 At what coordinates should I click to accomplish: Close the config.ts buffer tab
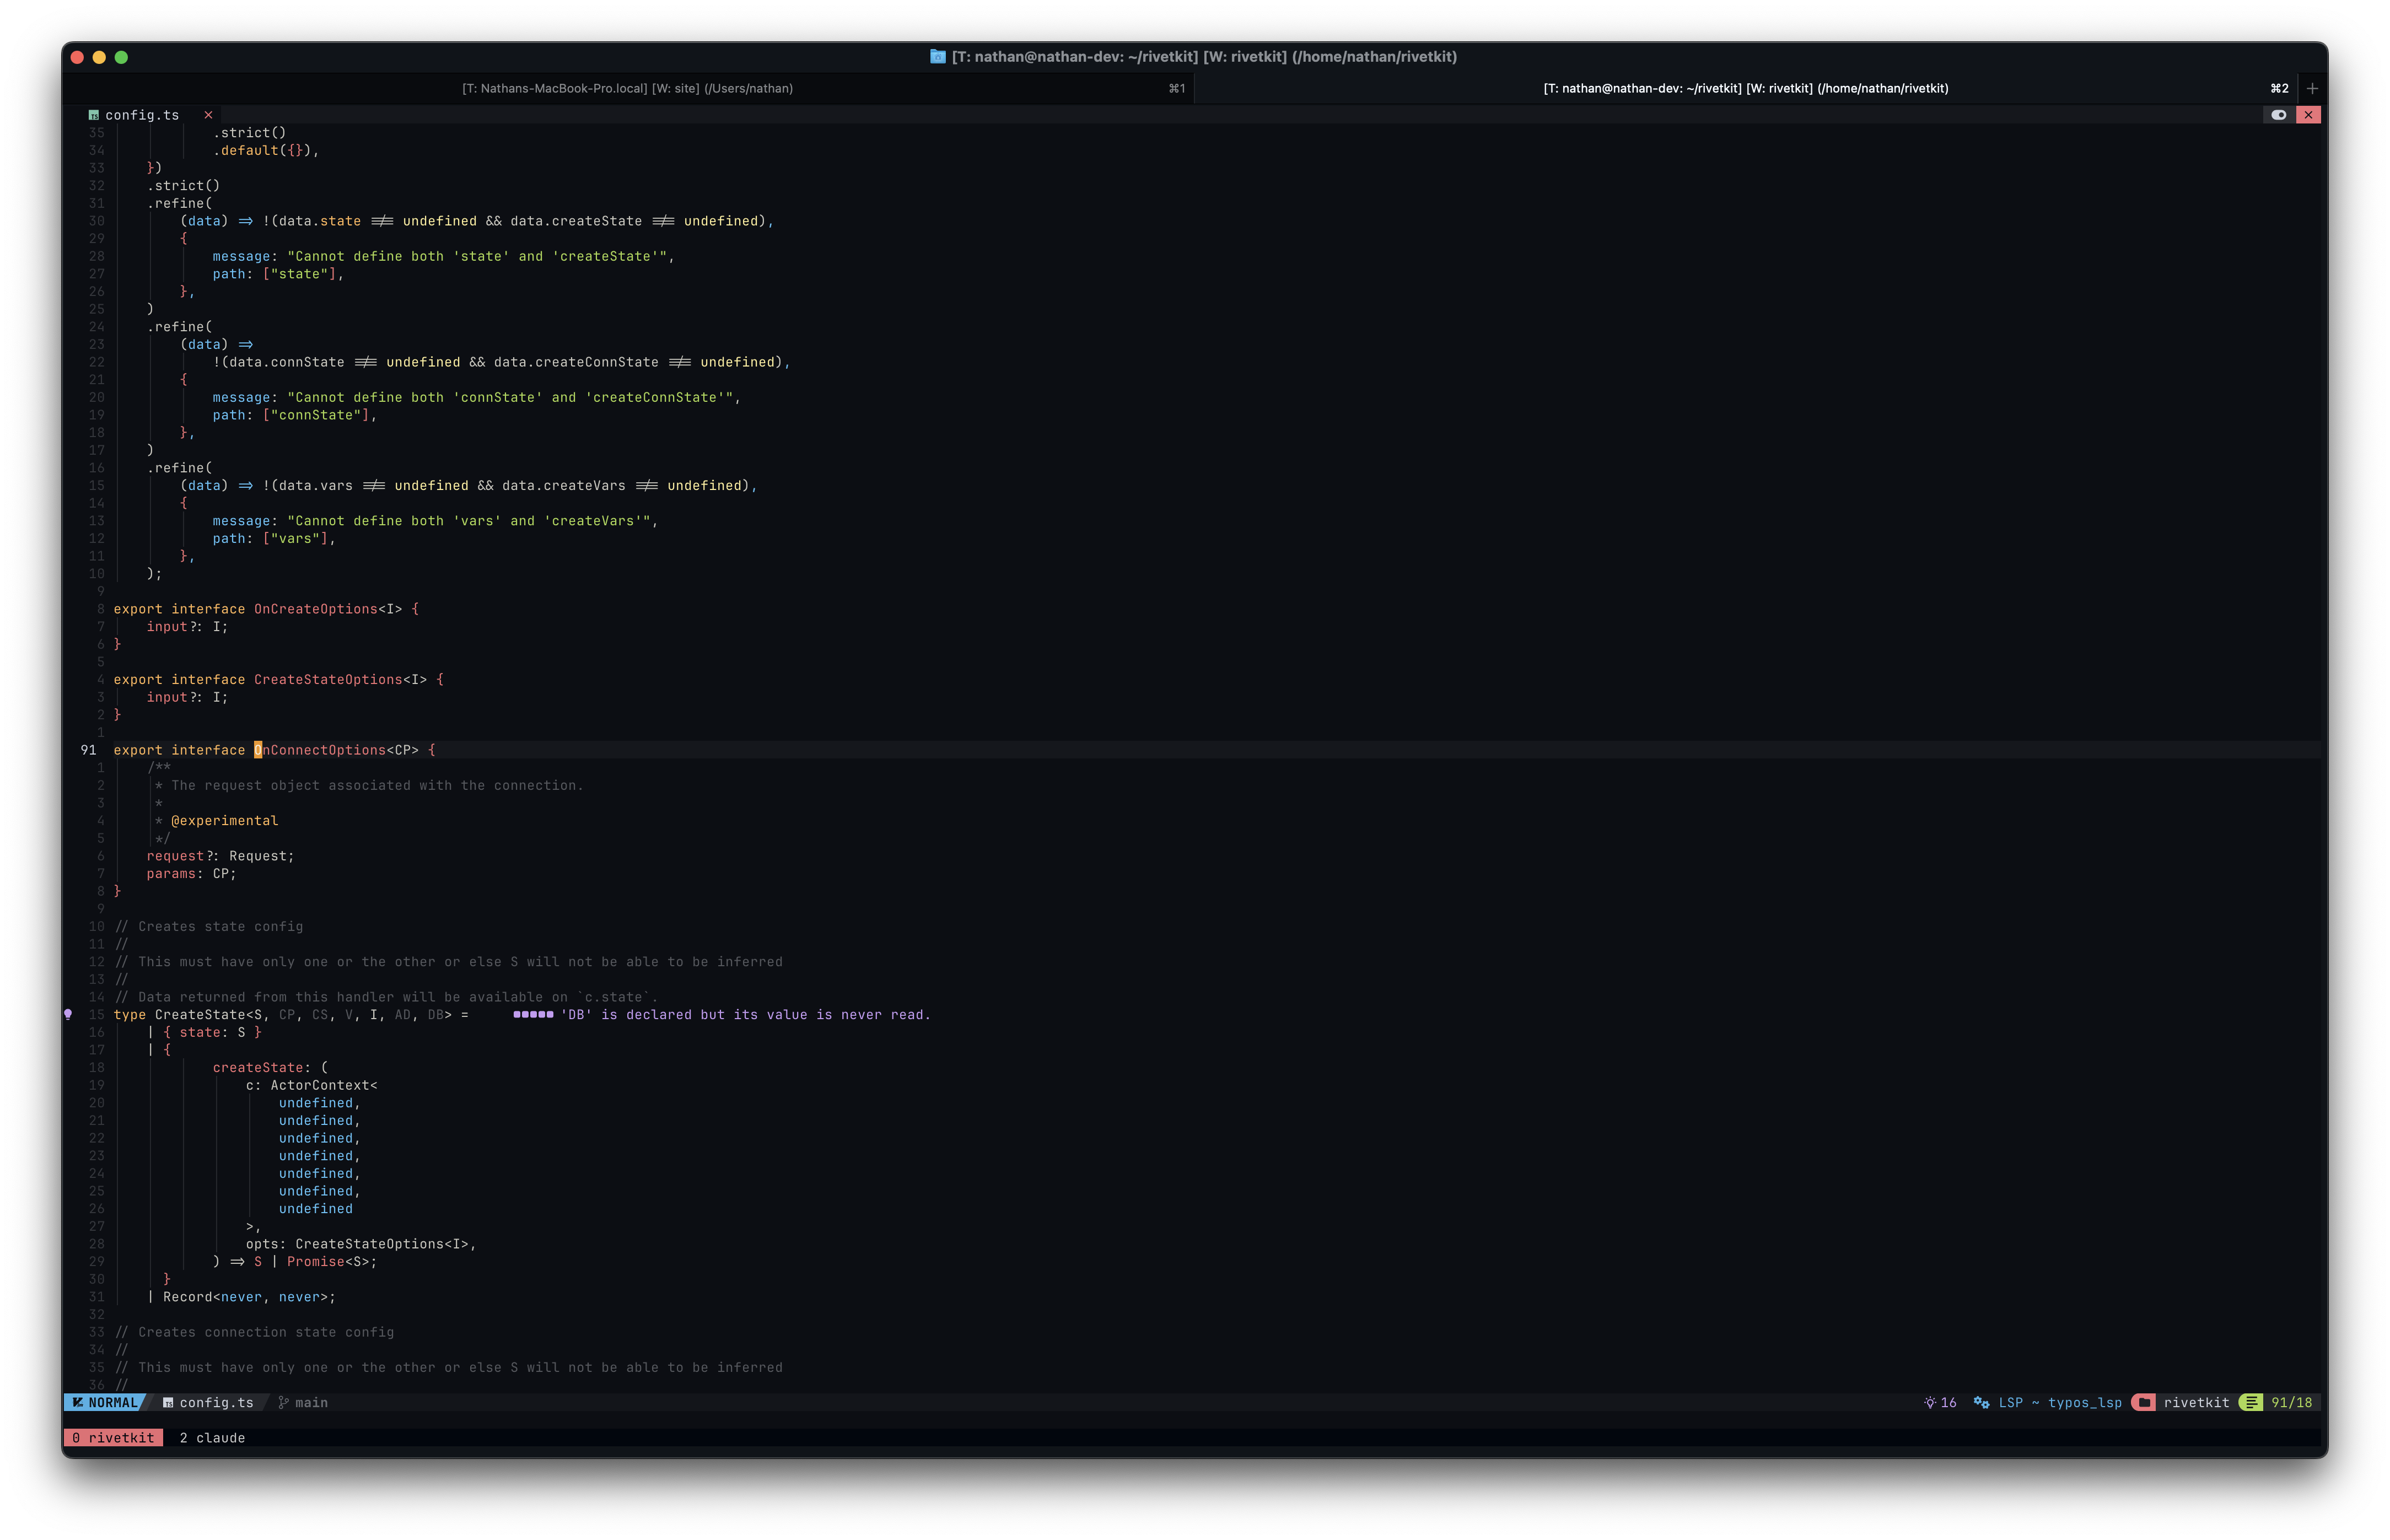208,115
